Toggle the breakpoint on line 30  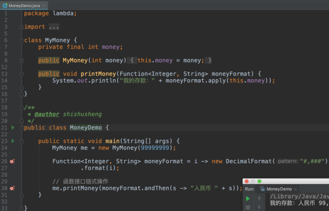click(12, 188)
